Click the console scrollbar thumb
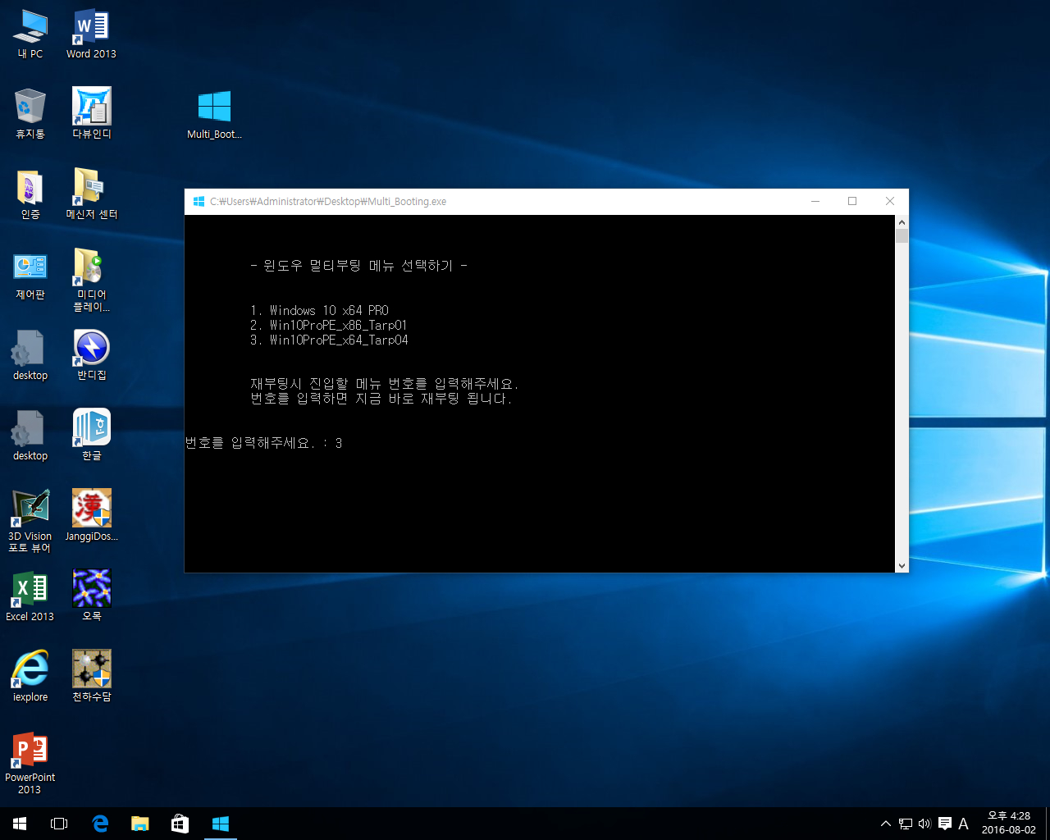This screenshot has height=840, width=1050. tap(902, 236)
